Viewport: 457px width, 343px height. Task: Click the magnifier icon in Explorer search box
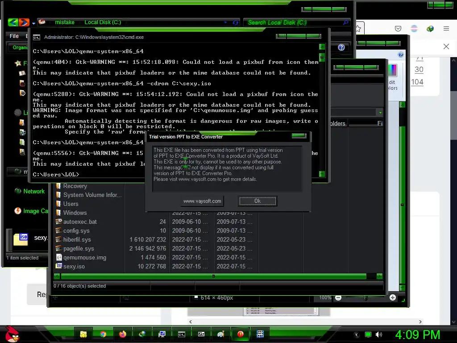[x=346, y=22]
